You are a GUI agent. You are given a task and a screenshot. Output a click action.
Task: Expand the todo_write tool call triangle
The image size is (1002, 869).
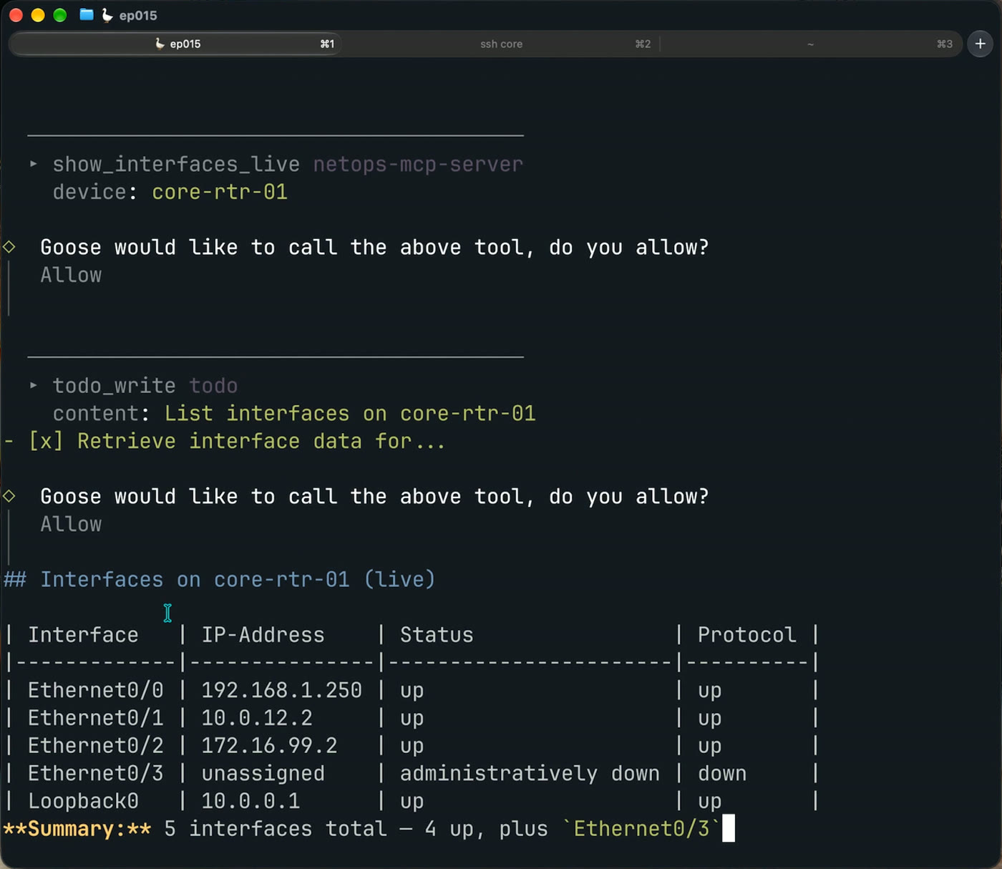pyautogui.click(x=33, y=385)
